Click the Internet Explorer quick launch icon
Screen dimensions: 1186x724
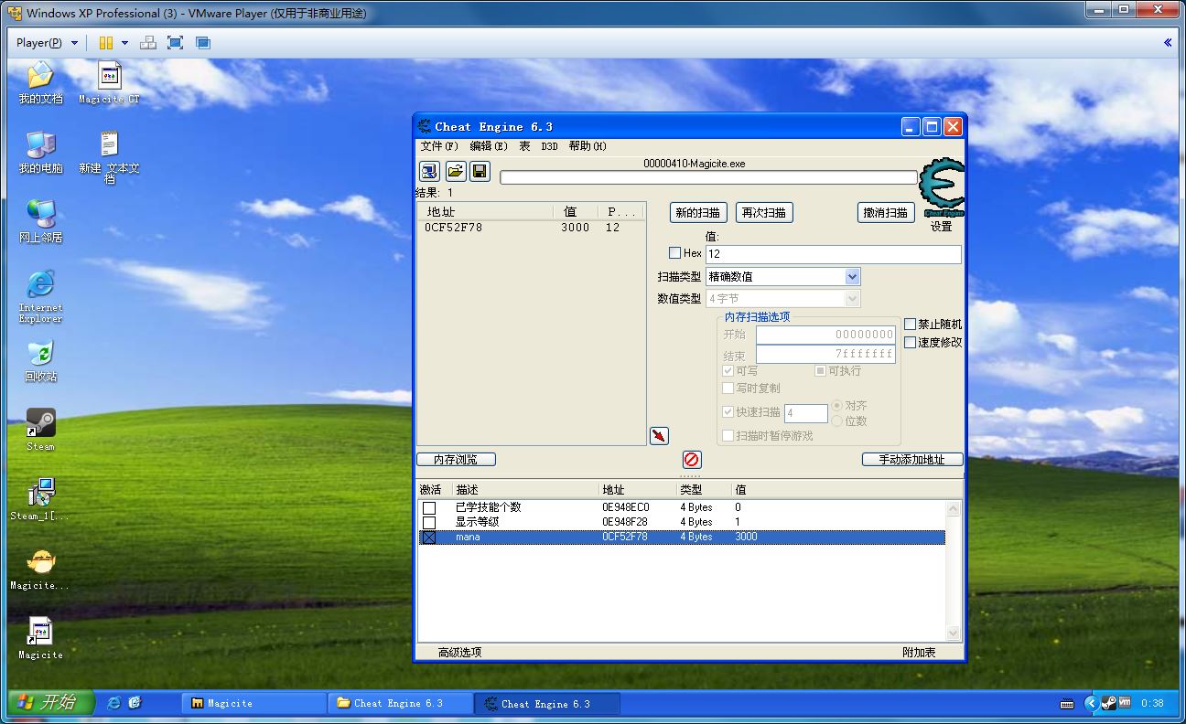click(x=113, y=703)
